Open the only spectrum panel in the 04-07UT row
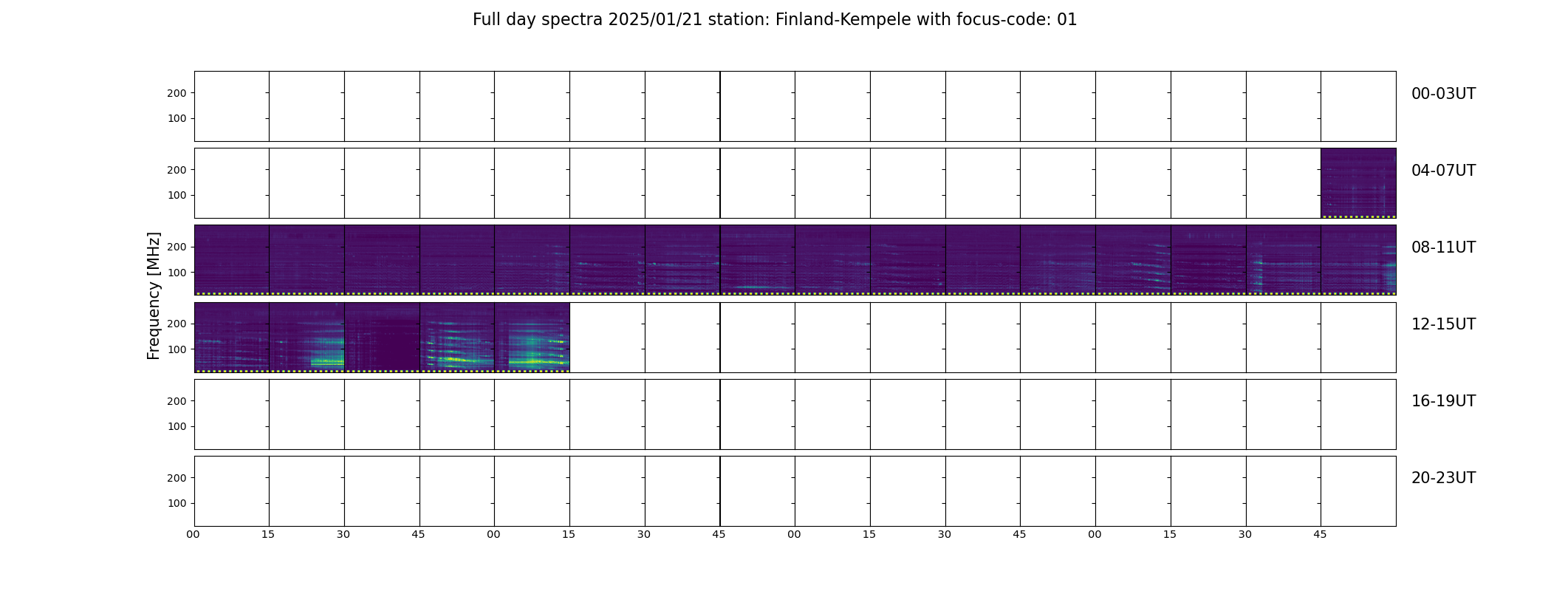This screenshot has height=591, width=1551. click(1358, 183)
